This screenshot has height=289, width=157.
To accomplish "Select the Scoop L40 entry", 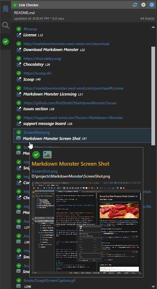I will [32, 80].
